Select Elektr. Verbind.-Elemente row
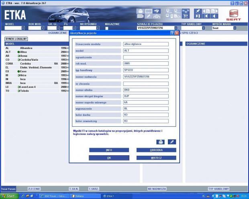This screenshot has width=249, height=199. coord(37,67)
